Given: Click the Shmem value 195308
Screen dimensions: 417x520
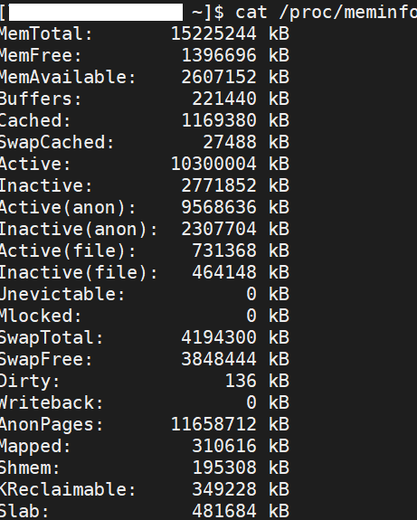Looking at the screenshot, I should [224, 468].
